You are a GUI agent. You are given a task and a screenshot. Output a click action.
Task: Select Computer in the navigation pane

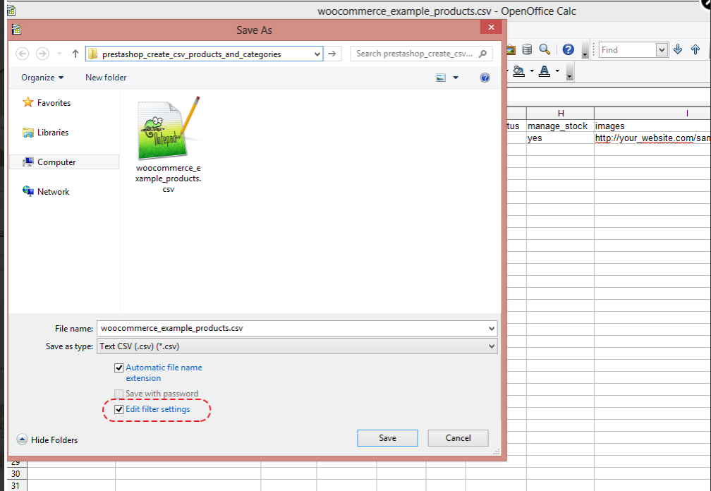tap(64, 162)
